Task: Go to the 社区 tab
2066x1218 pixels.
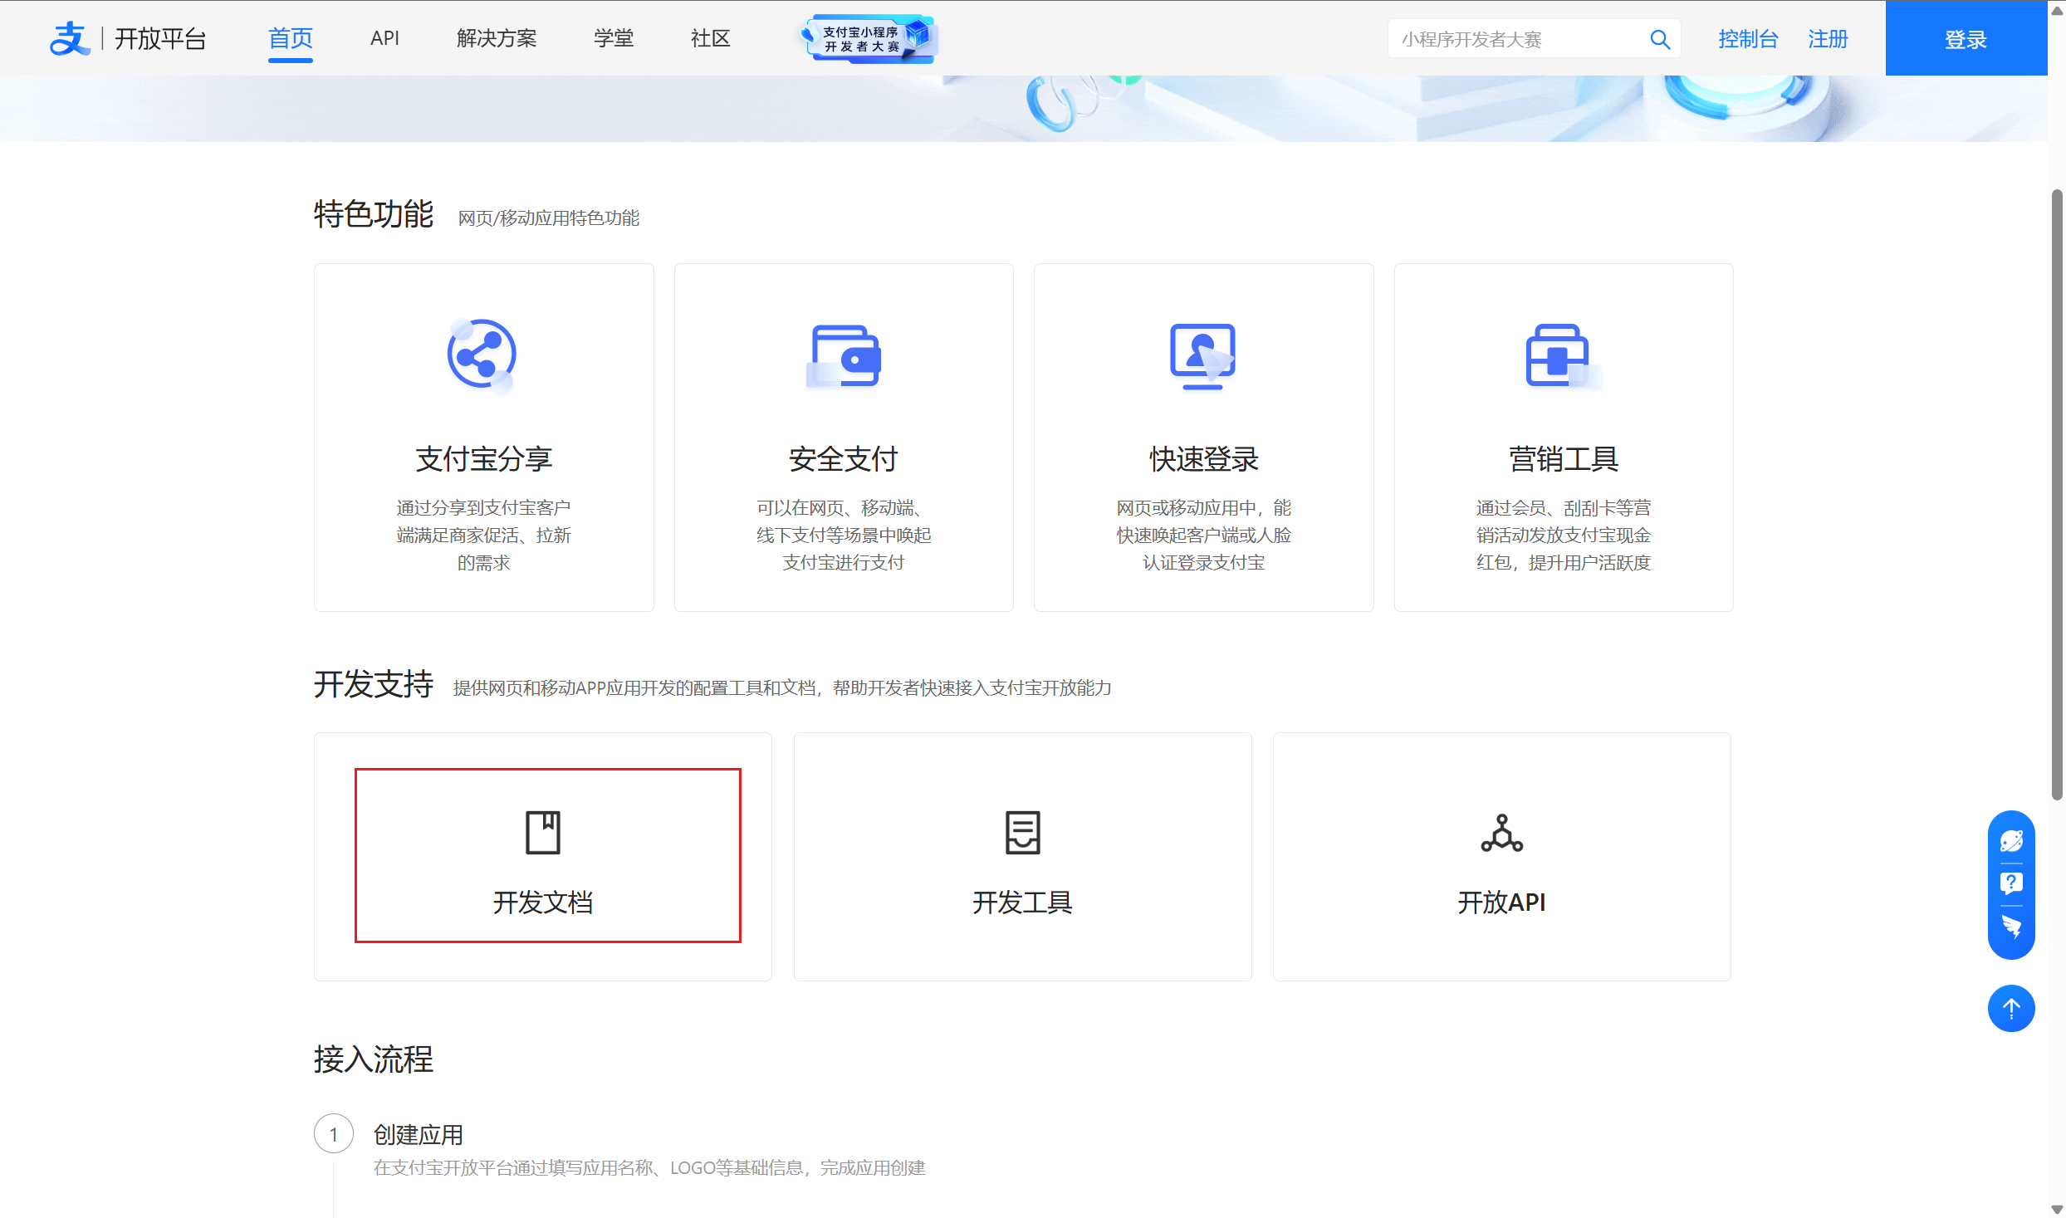Action: 710,38
